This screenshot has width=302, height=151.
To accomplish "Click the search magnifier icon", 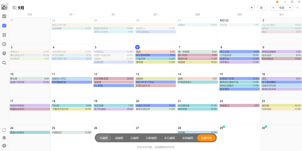I will tap(4, 63).
